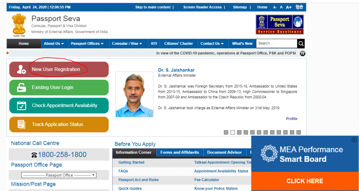Click the Mission/Post Page heading

[x=33, y=184]
